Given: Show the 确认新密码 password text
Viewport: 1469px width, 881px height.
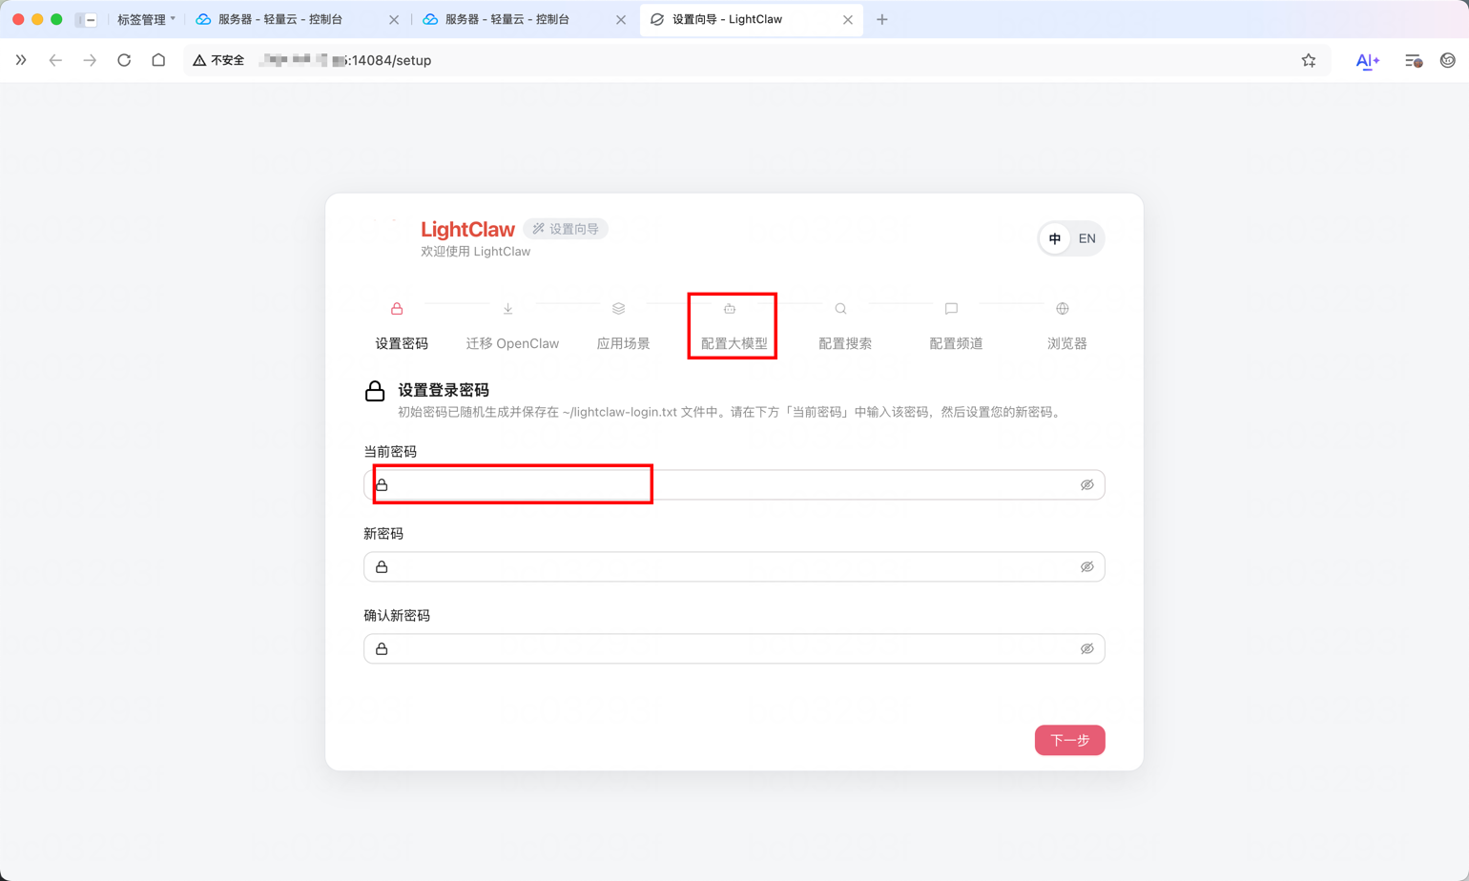Looking at the screenshot, I should point(1087,648).
